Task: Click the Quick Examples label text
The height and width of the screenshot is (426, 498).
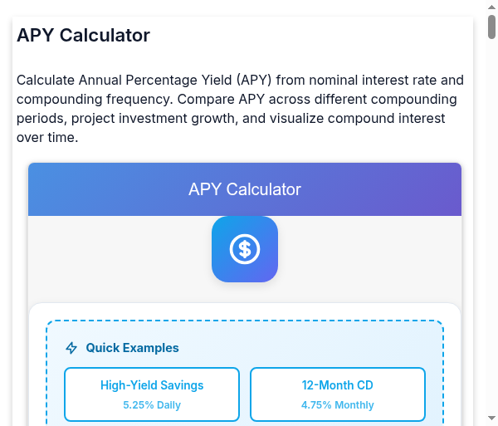Action: [132, 348]
